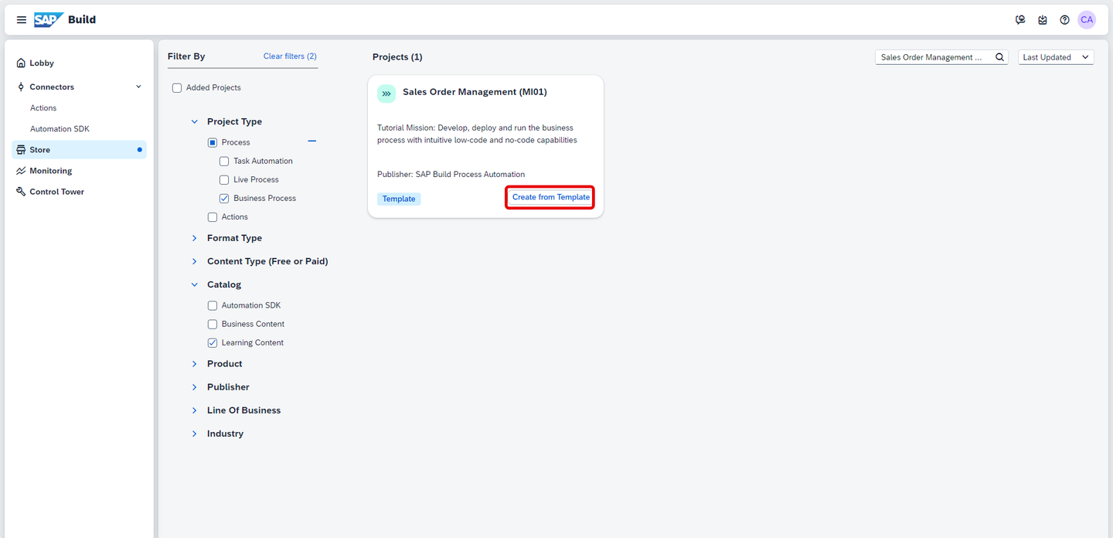The height and width of the screenshot is (538, 1113).
Task: Expand the Industry filter section
Action: pyautogui.click(x=195, y=434)
